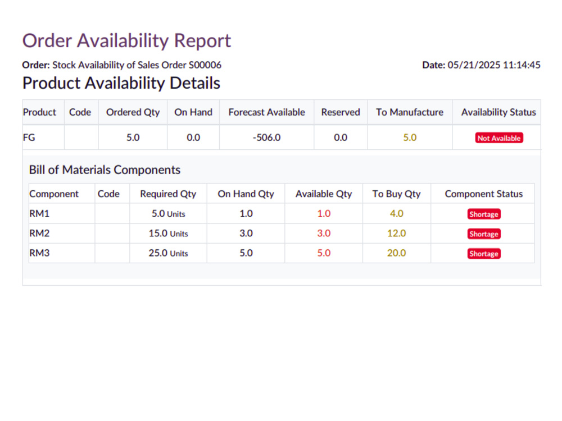Click RM1 available quantity 1.0 in red
Viewport: 562px width, 421px height.
324,214
